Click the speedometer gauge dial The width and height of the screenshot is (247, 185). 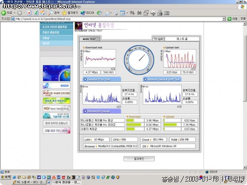pyautogui.click(x=139, y=60)
